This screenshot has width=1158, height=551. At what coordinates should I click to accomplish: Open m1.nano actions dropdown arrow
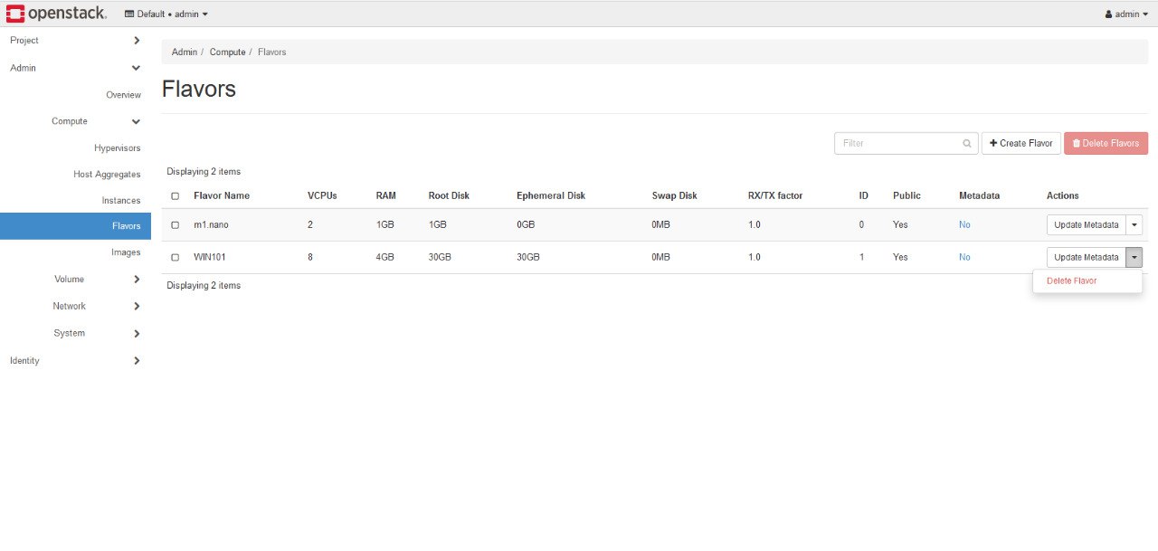point(1134,225)
